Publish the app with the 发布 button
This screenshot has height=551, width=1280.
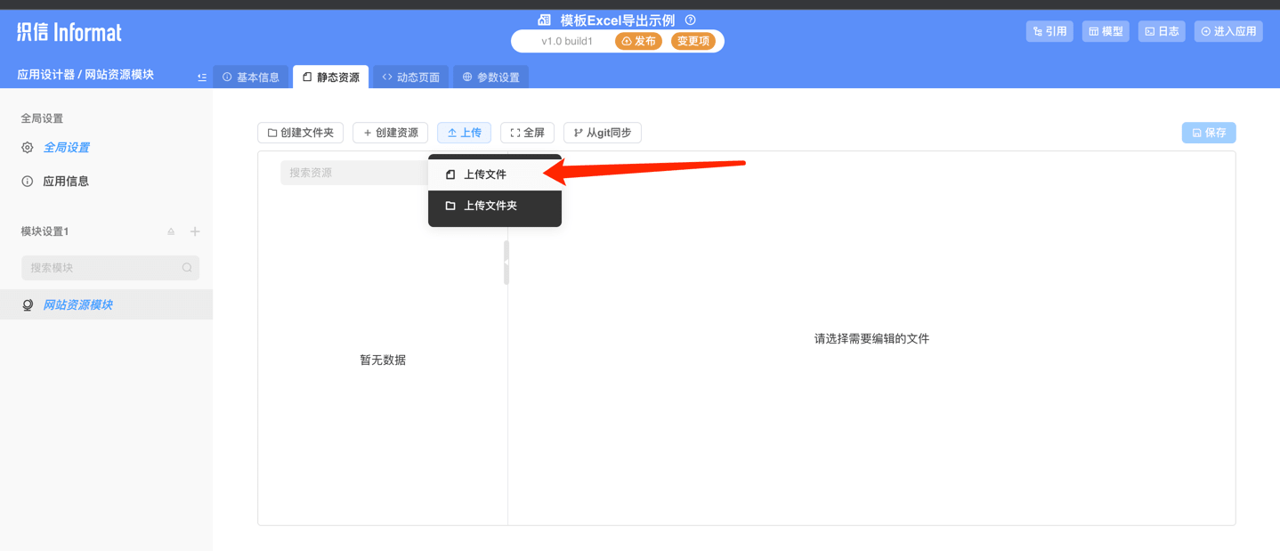tap(638, 40)
